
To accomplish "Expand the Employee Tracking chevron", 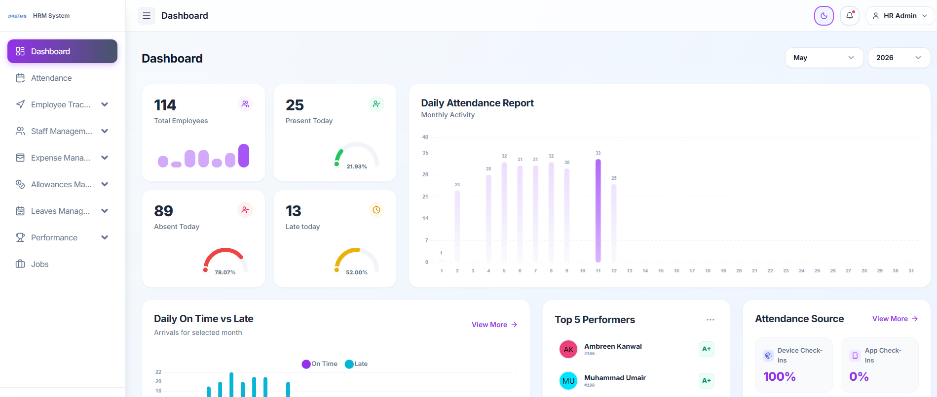I will [105, 104].
